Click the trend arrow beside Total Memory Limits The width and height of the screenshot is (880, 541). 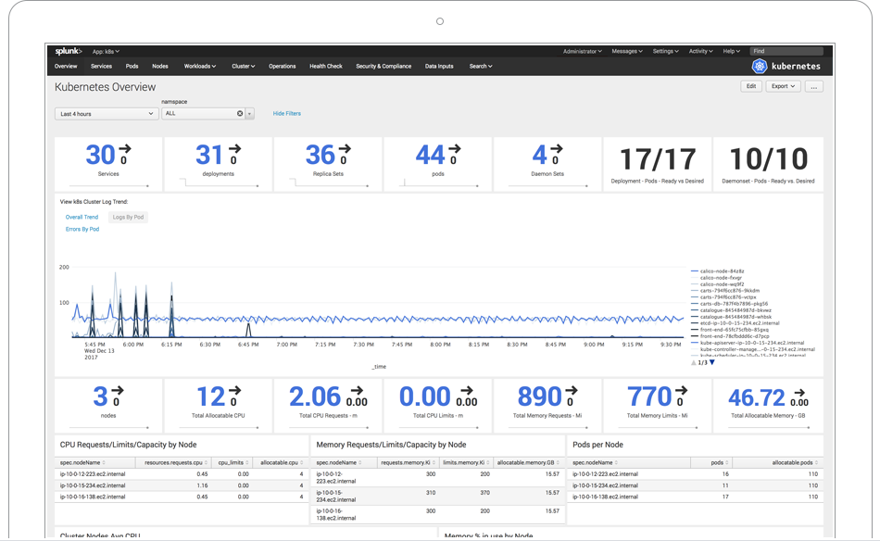[x=682, y=391]
